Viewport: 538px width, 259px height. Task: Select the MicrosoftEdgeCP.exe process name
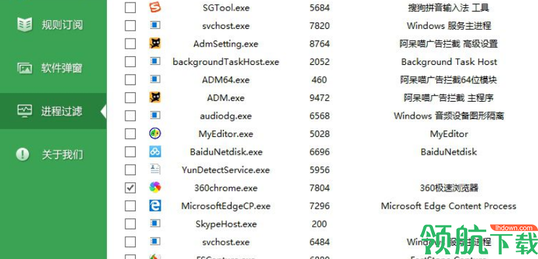(x=226, y=206)
